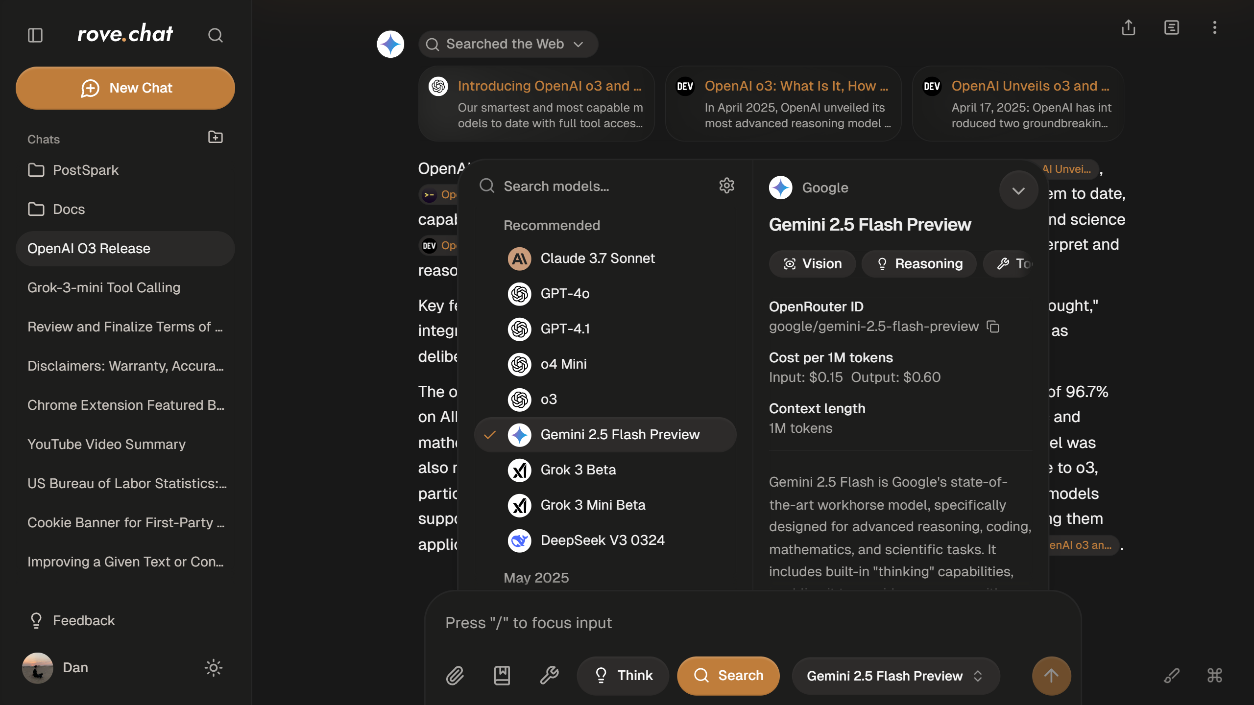Attach a file with paperclip icon
The height and width of the screenshot is (705, 1254).
point(455,676)
